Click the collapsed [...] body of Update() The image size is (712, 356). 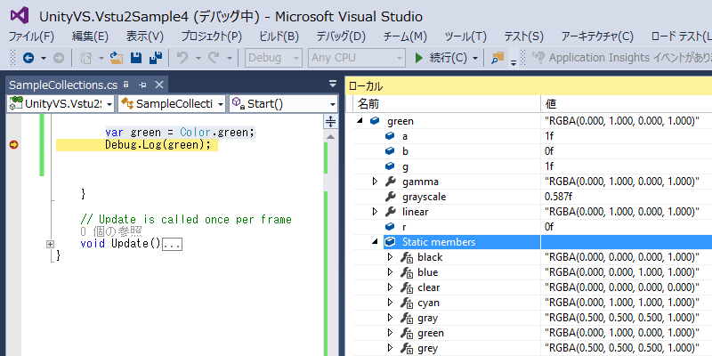click(x=173, y=245)
